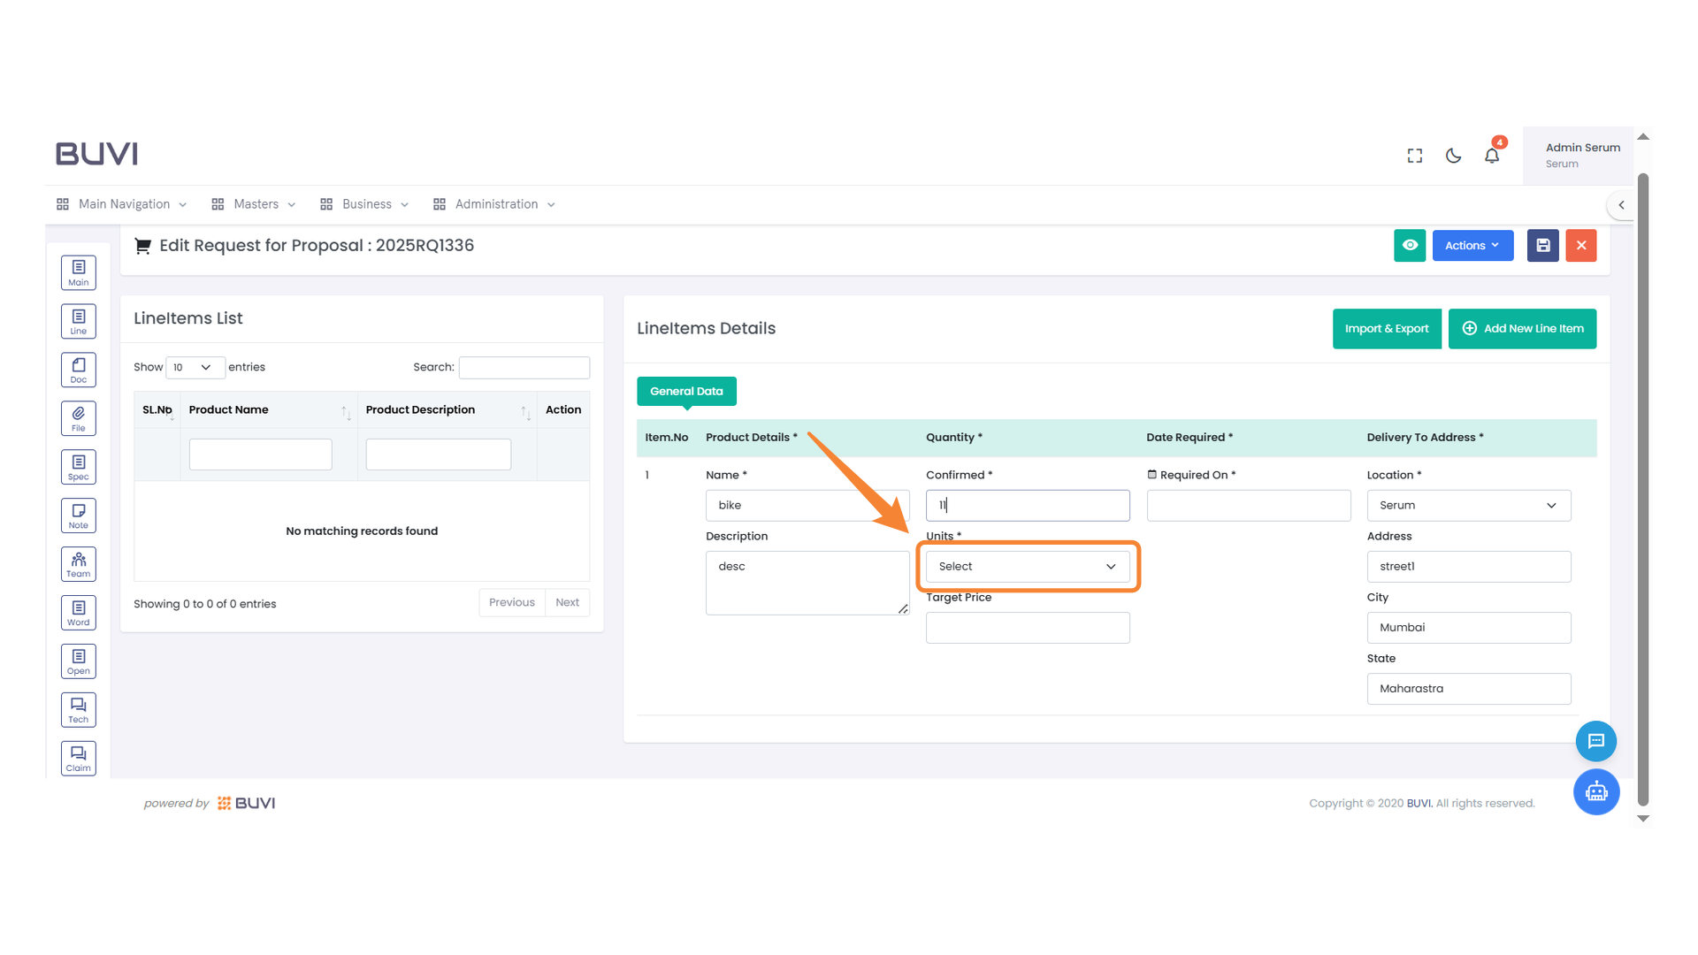Enter fullscreen mode icon
Viewport: 1698px width, 955px height.
click(1415, 156)
